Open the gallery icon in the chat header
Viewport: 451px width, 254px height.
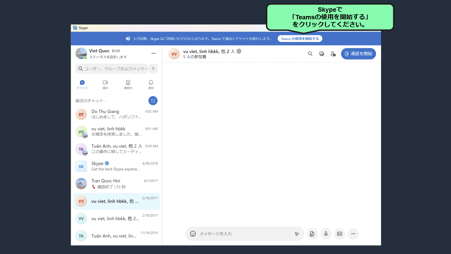[x=321, y=53]
